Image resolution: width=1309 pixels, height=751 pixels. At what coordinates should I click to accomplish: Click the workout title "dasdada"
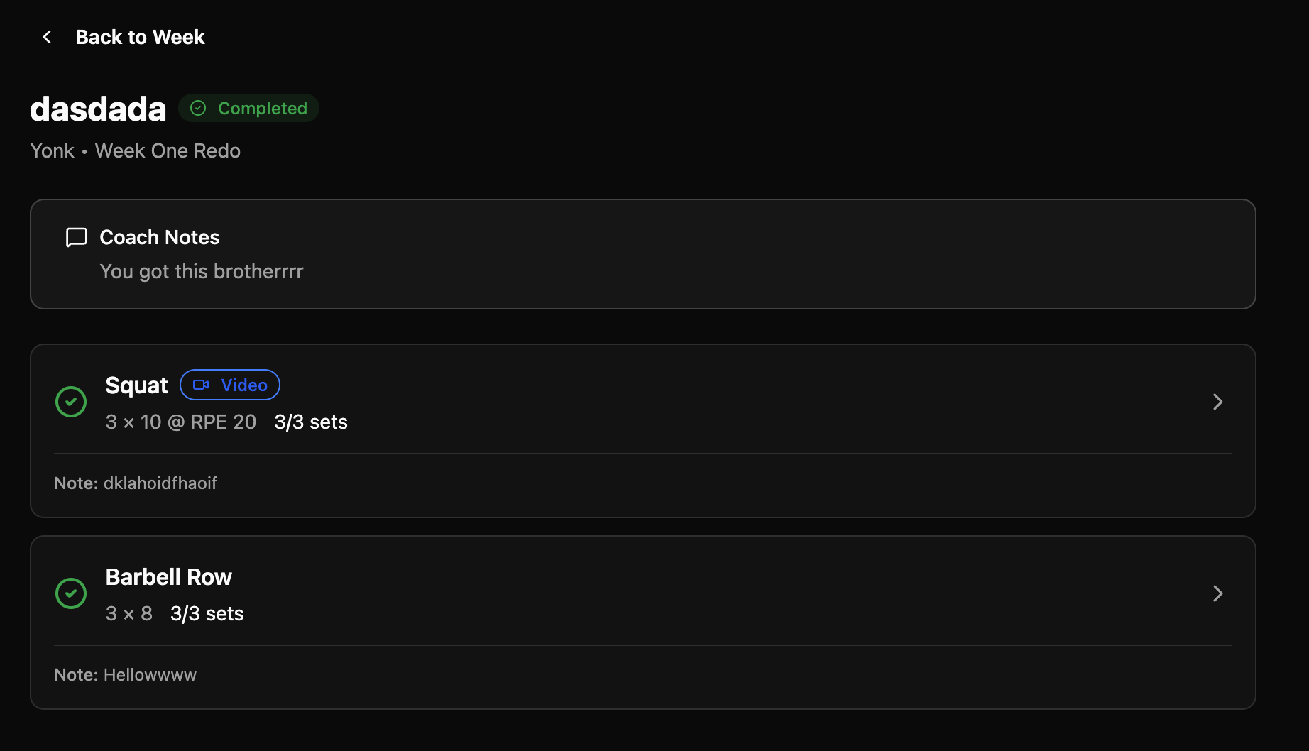tap(98, 109)
